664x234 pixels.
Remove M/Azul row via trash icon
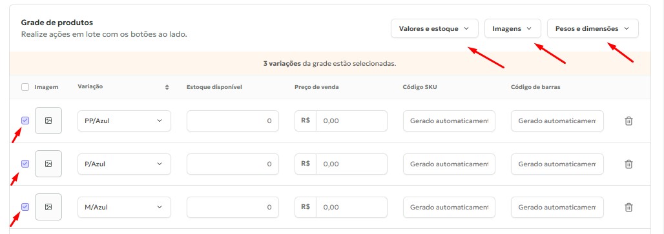coord(629,207)
